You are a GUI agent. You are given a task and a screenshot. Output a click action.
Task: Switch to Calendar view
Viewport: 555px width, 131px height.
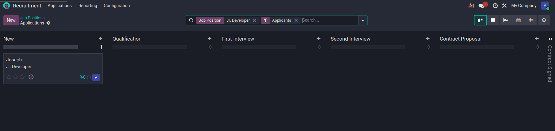point(518,20)
